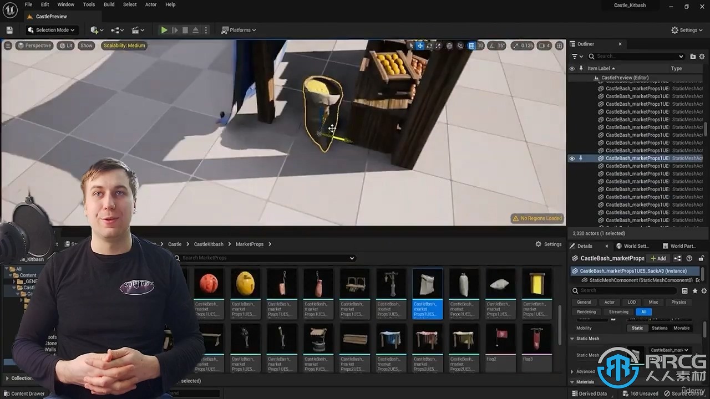The image size is (710, 399).
Task: Select the Scale objects tool
Action: tap(438, 45)
